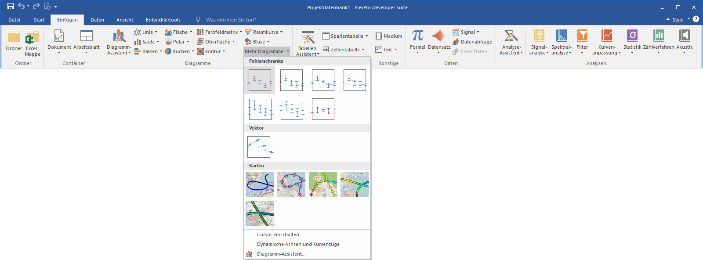Insert a Formel object
Screen dimensions: 703x260
click(417, 42)
